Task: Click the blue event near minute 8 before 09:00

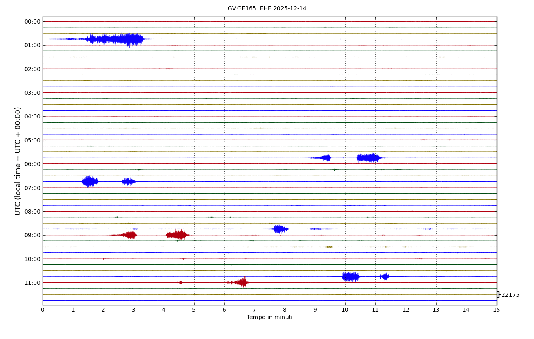Action: pyautogui.click(x=280, y=229)
